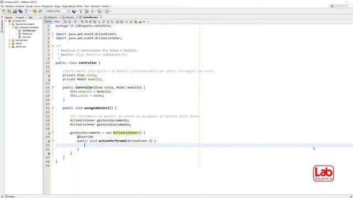Expand the Librerie node
Image resolution: width=353 pixels, height=198 pixels.
[9, 43]
